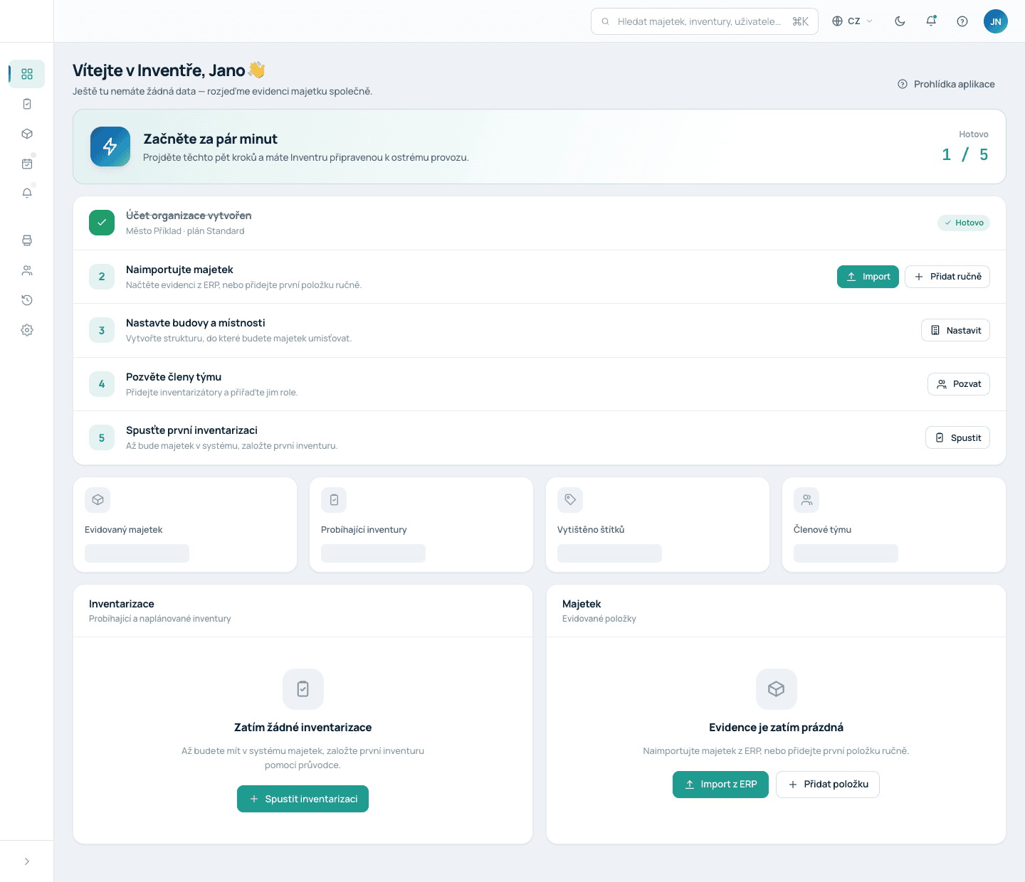Image resolution: width=1025 pixels, height=882 pixels.
Task: Click the '1 / 5' progress counter
Action: click(x=964, y=154)
